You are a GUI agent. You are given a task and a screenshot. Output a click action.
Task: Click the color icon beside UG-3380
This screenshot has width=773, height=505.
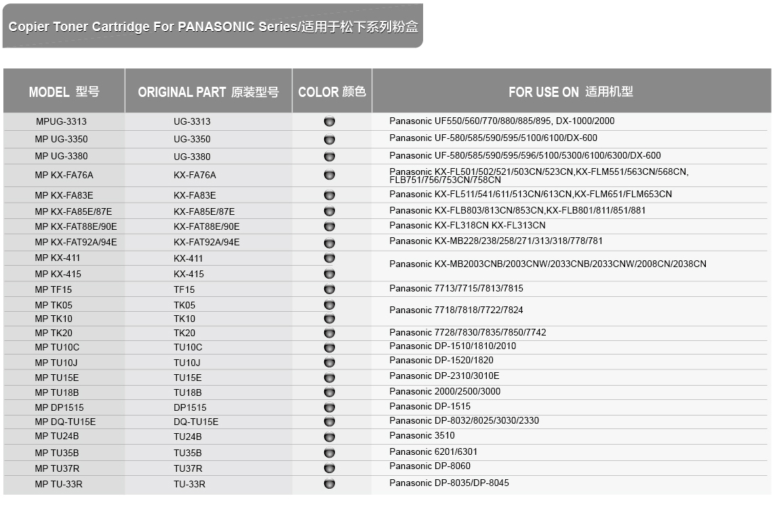point(330,157)
